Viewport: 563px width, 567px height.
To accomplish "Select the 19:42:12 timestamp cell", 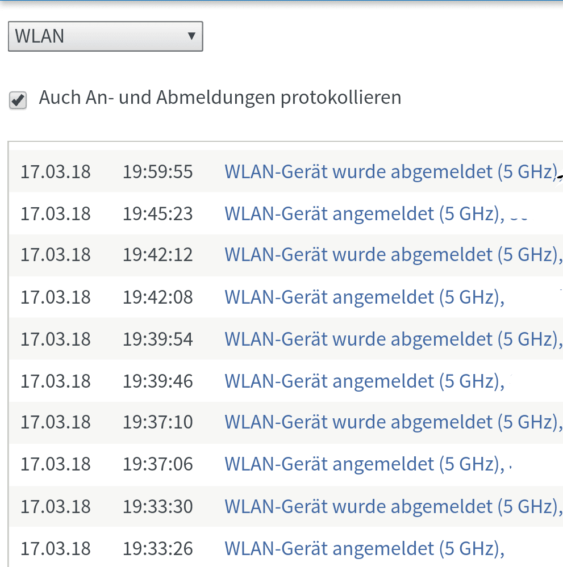I will click(x=158, y=255).
